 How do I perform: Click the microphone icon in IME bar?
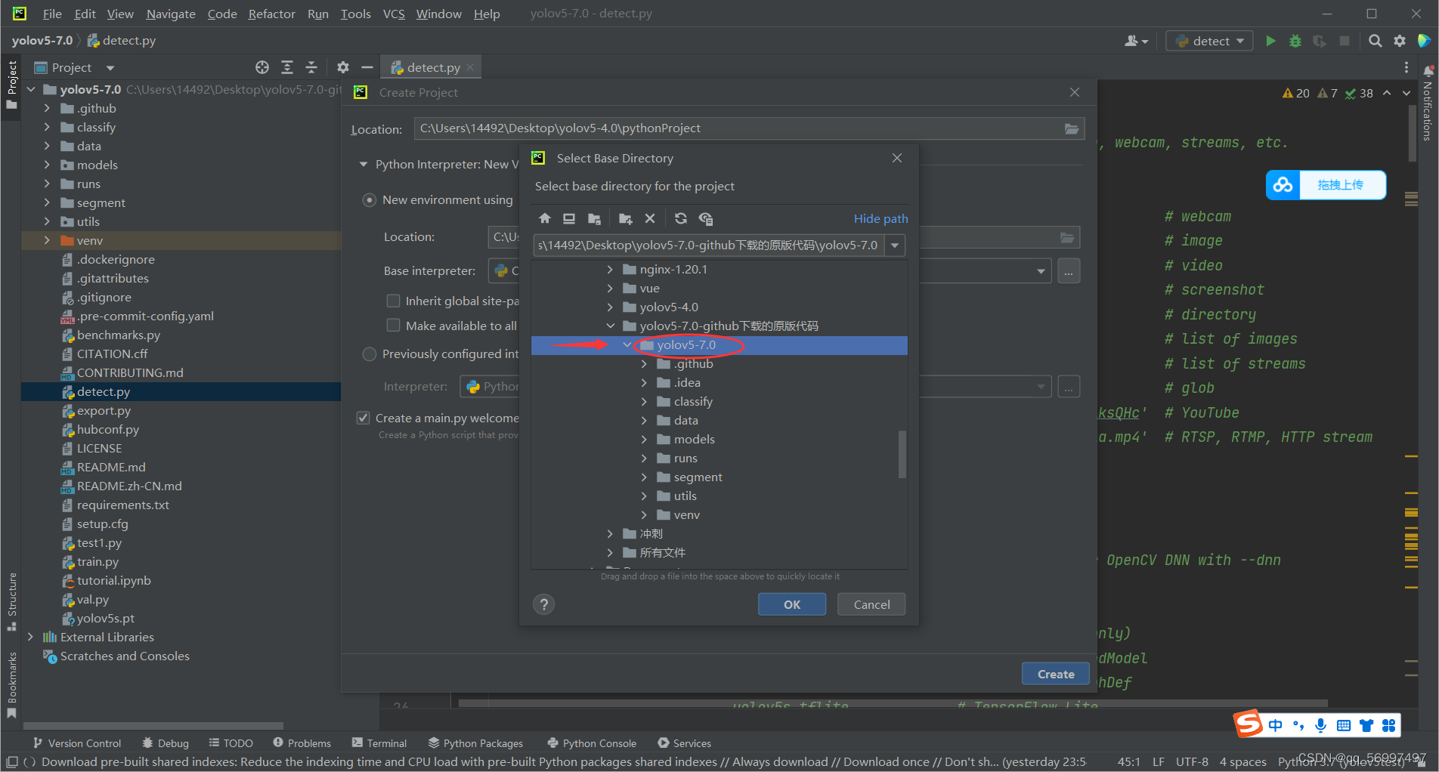1320,726
